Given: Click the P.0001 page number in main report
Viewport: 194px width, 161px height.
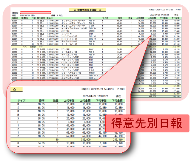Looking at the screenshot, I should click(178, 10).
